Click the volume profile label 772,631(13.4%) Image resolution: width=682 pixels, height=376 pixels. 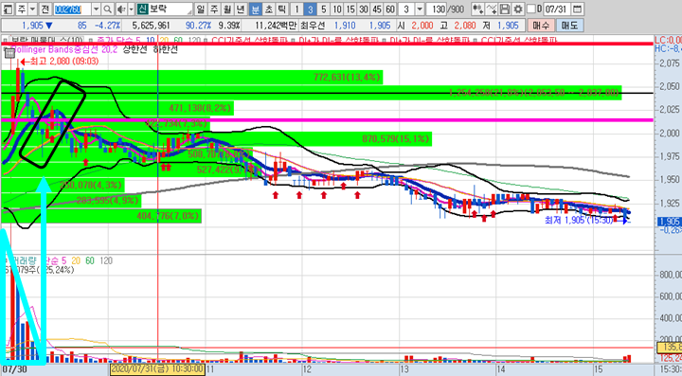tap(347, 78)
